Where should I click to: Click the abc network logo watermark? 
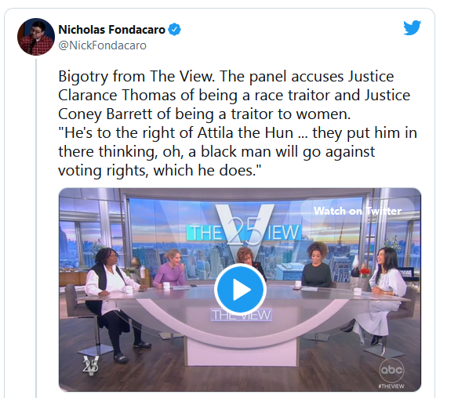(x=391, y=370)
